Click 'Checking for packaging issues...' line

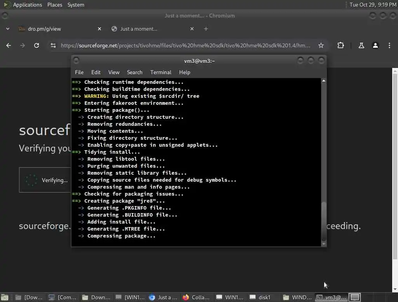134,194
